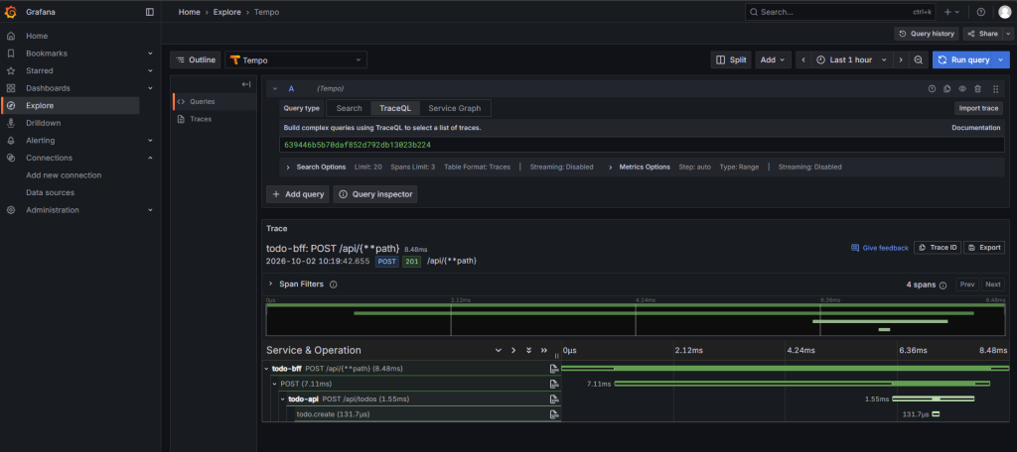The height and width of the screenshot is (452, 1017).
Task: Click Give feedback link
Action: 880,248
